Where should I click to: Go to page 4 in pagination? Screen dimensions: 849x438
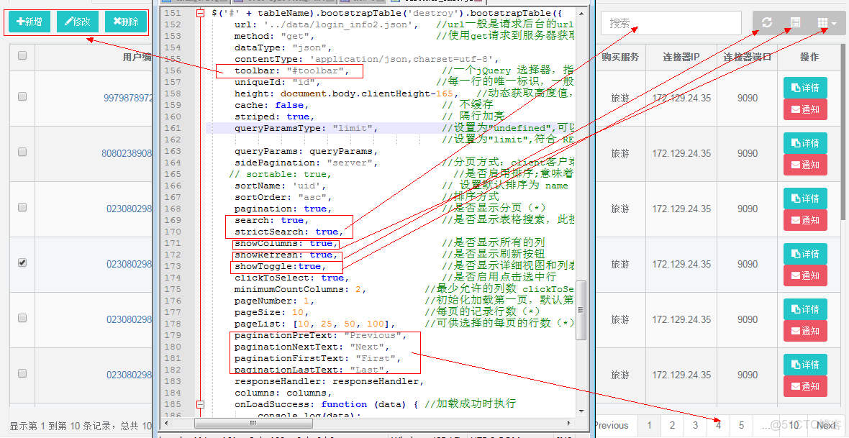pos(719,425)
